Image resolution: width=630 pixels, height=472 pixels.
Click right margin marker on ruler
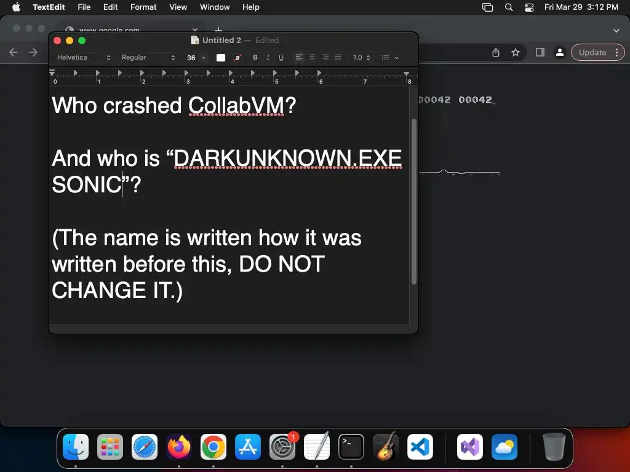tap(407, 74)
